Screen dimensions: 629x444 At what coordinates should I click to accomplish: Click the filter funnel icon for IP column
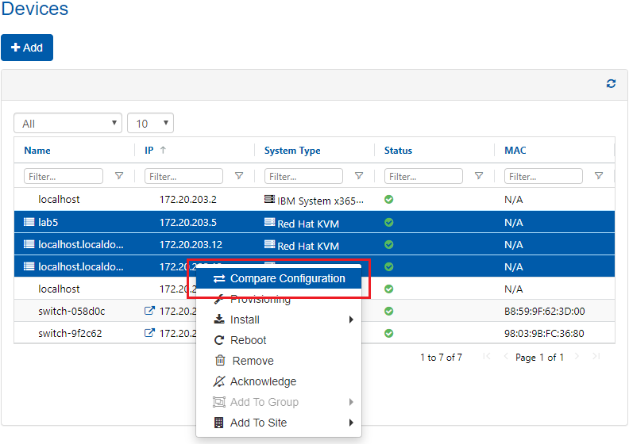(239, 176)
